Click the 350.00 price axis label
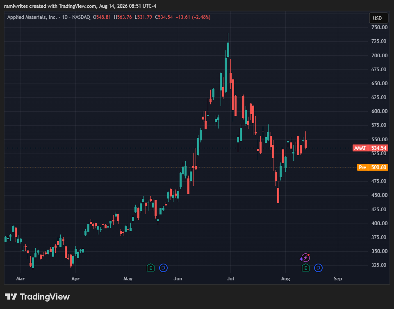Screen dimensions: 394x309 [379, 251]
